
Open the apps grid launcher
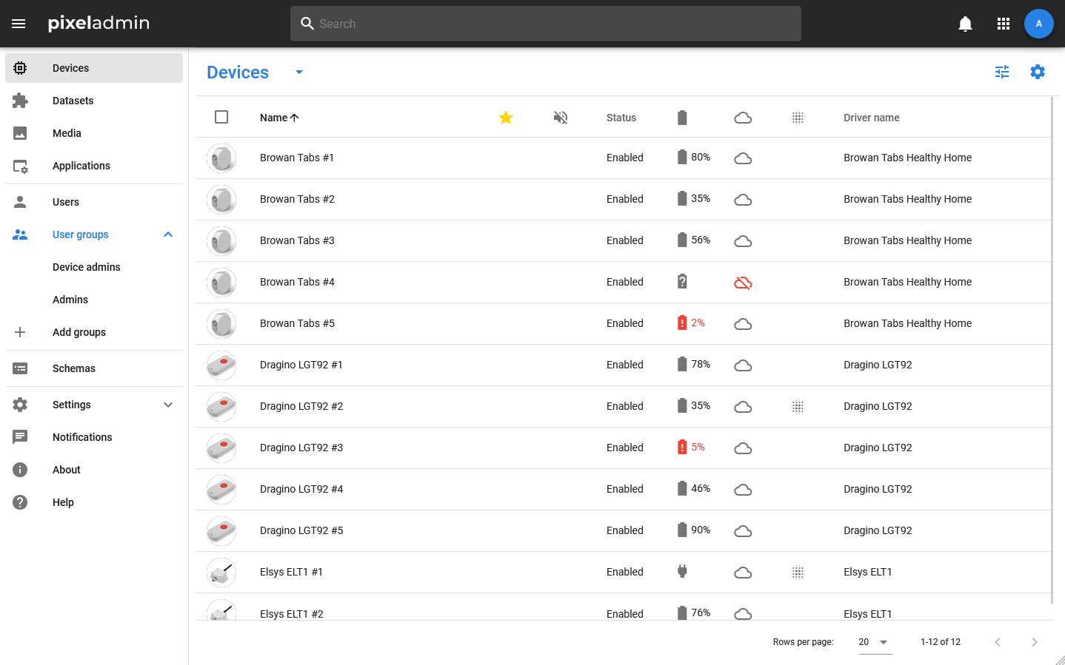point(1004,24)
